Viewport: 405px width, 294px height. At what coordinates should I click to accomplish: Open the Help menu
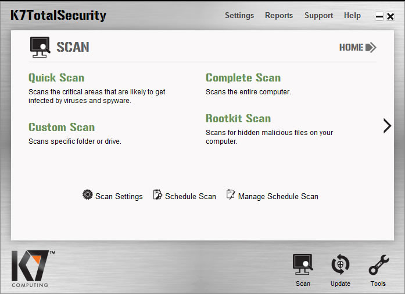click(x=352, y=16)
